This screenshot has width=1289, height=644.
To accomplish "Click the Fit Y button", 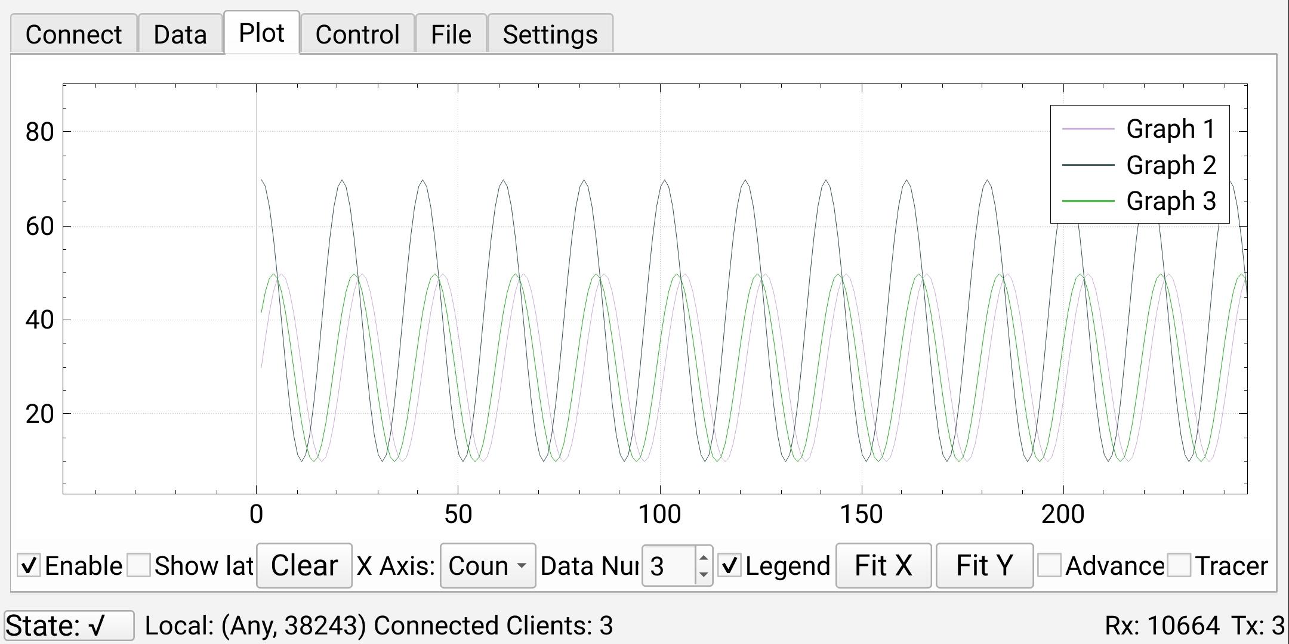I will point(984,565).
